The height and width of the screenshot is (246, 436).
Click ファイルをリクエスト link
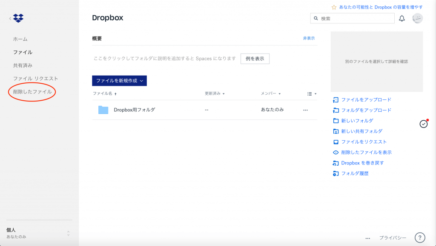pyautogui.click(x=364, y=142)
